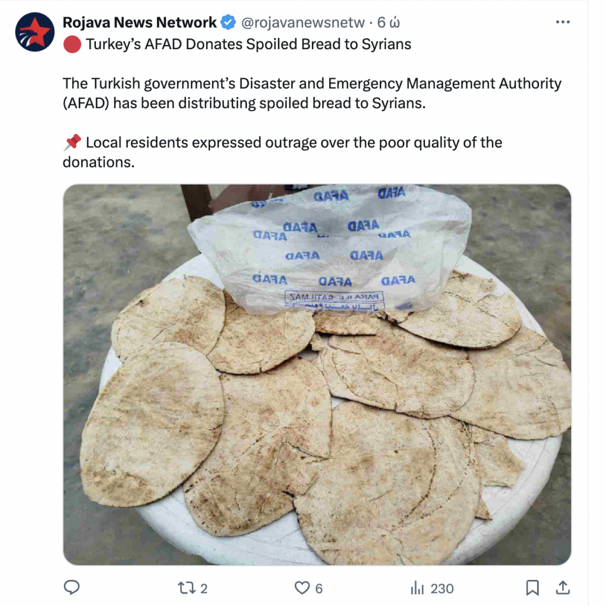Click the blue verified badge
Screen dimensions: 606x606
coord(228,22)
